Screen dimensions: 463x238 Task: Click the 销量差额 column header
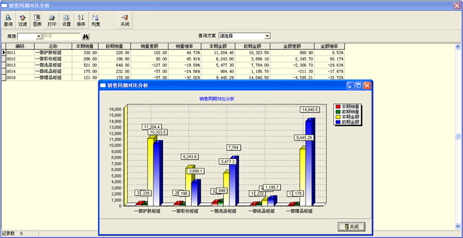(149, 46)
